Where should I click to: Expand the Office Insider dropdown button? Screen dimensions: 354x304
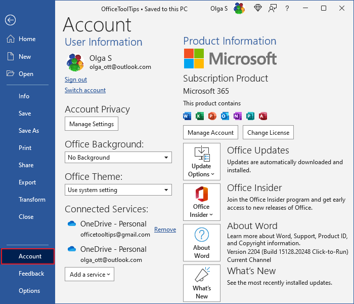202,202
